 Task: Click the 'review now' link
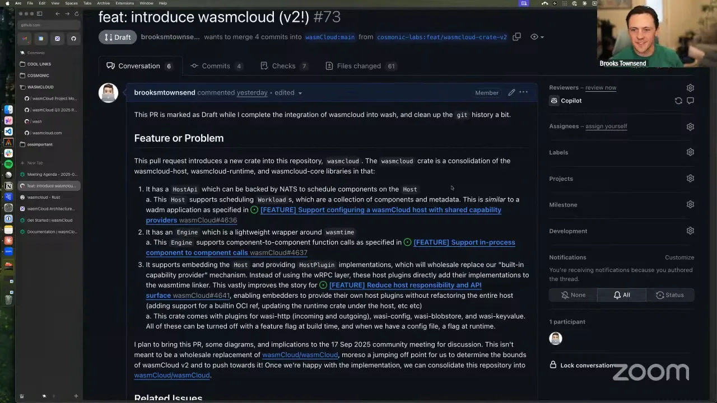coord(600,88)
